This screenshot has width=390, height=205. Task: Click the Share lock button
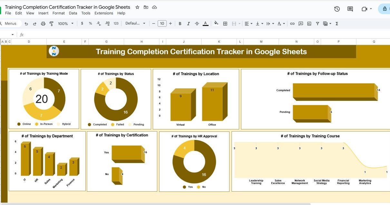[x=384, y=9]
